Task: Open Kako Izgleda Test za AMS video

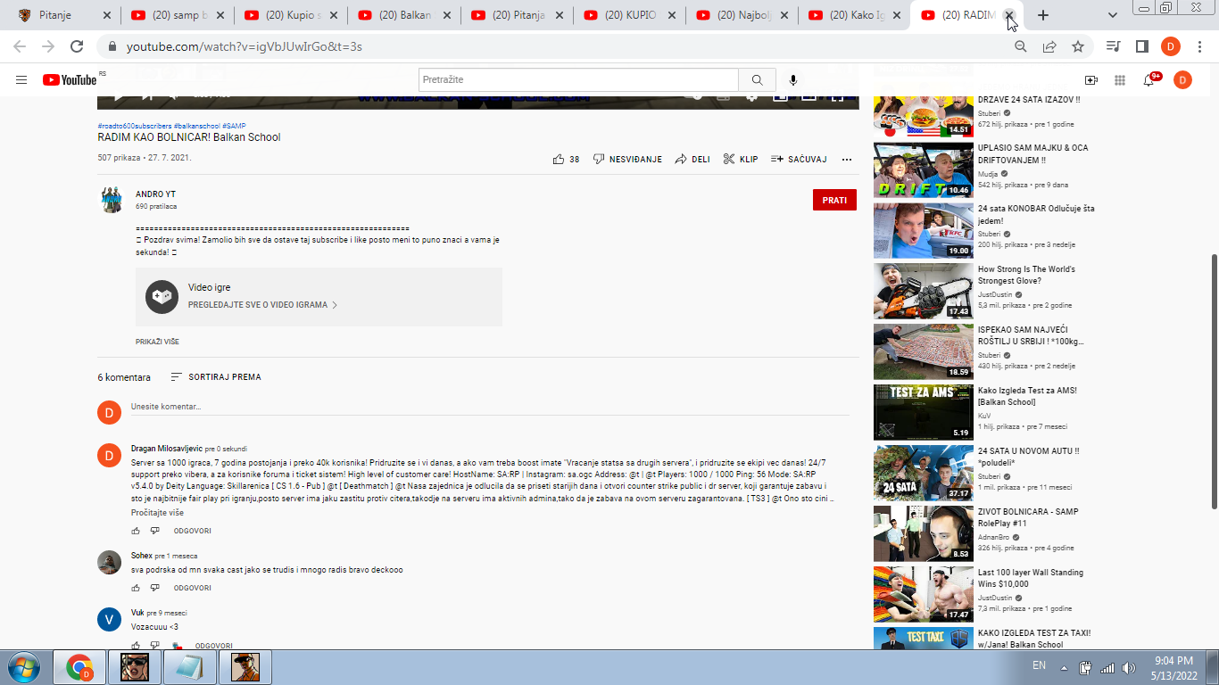Action: click(x=1027, y=396)
